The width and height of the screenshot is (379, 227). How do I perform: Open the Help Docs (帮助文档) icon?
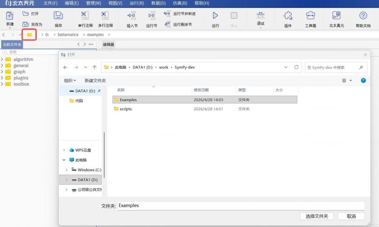click(363, 16)
